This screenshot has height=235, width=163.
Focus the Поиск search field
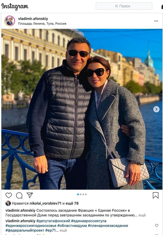[124, 6]
